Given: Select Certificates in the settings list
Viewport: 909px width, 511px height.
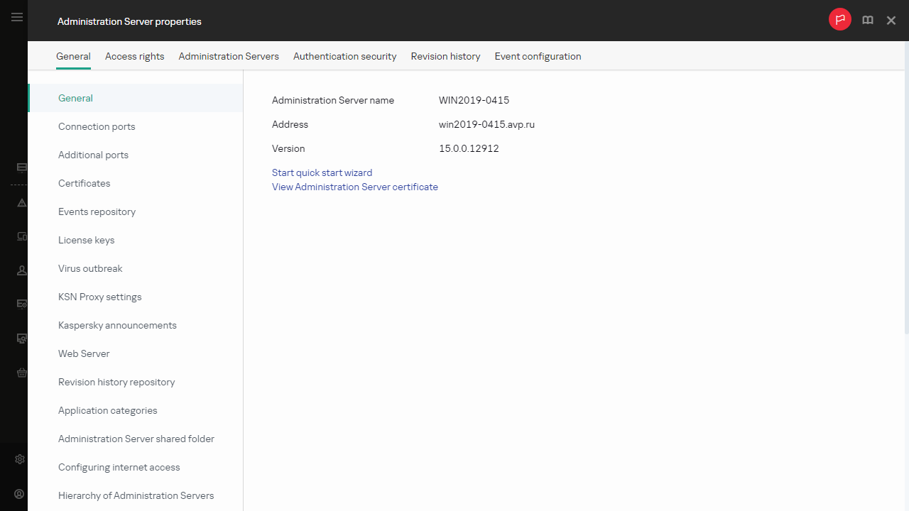Looking at the screenshot, I should (84, 183).
